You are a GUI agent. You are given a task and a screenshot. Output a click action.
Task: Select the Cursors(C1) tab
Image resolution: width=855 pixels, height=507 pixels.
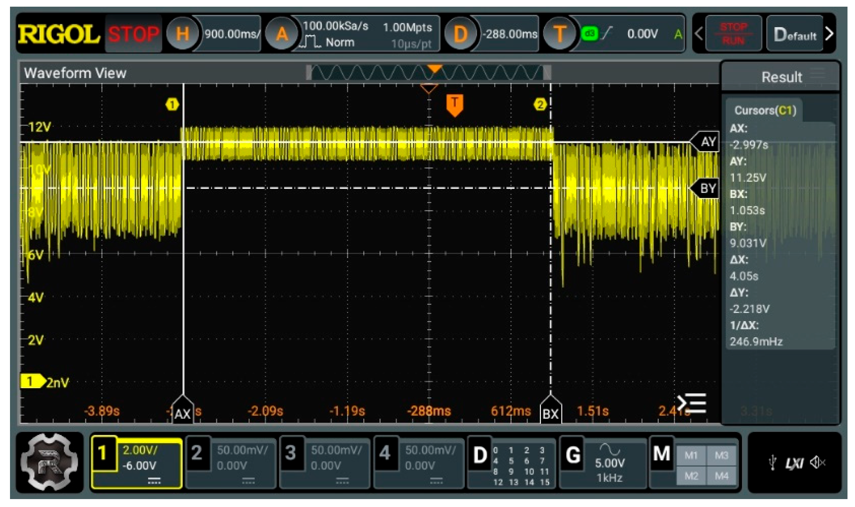click(x=765, y=110)
